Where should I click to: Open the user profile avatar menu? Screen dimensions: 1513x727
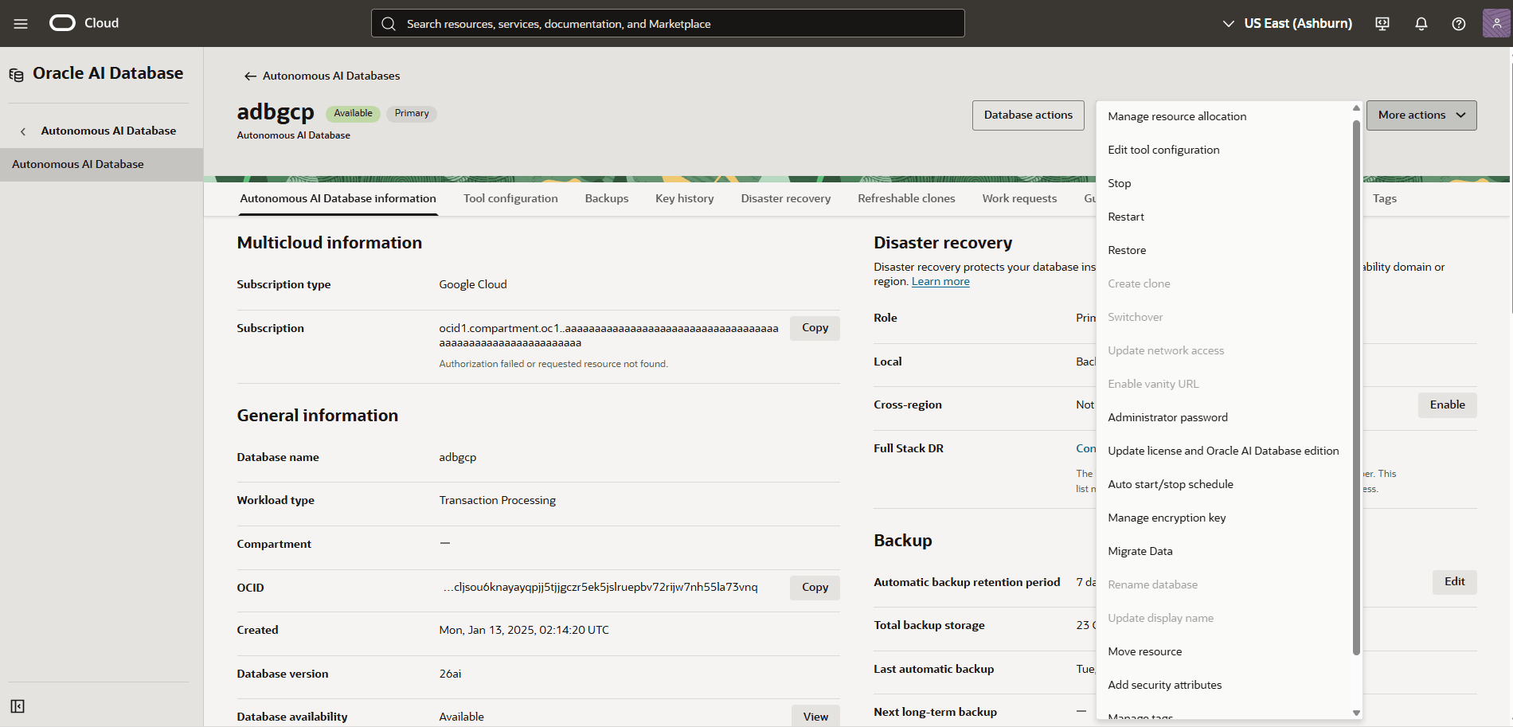coord(1496,22)
